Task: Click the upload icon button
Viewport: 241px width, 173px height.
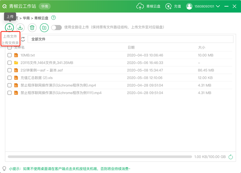Action: (9, 27)
